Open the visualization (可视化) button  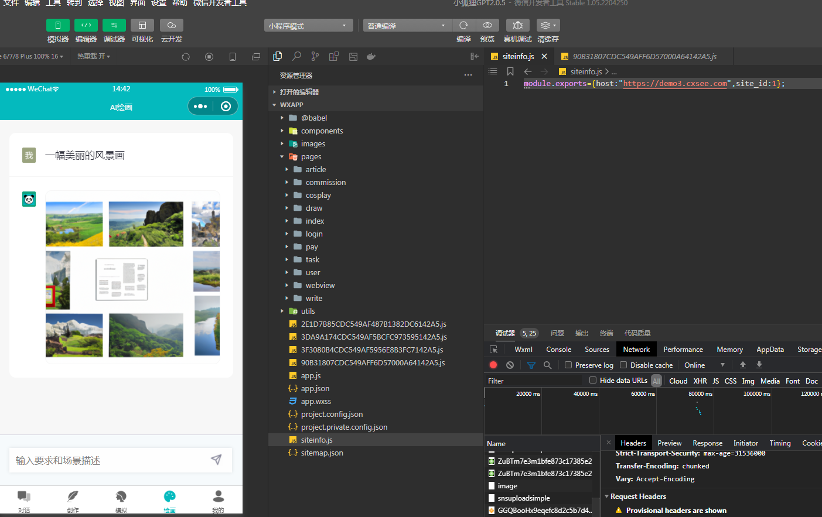[x=142, y=25]
